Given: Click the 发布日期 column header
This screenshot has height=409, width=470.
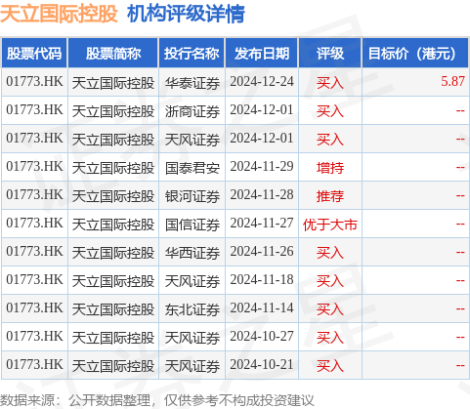Looking at the screenshot, I should point(262,53).
